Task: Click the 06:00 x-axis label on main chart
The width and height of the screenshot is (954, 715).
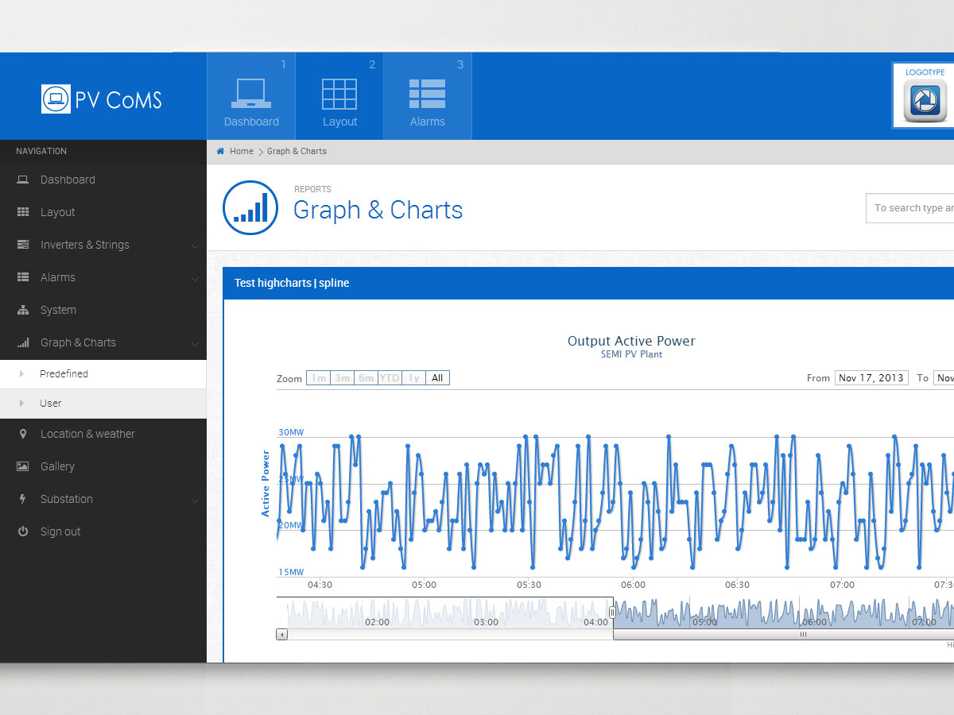Action: pos(633,585)
